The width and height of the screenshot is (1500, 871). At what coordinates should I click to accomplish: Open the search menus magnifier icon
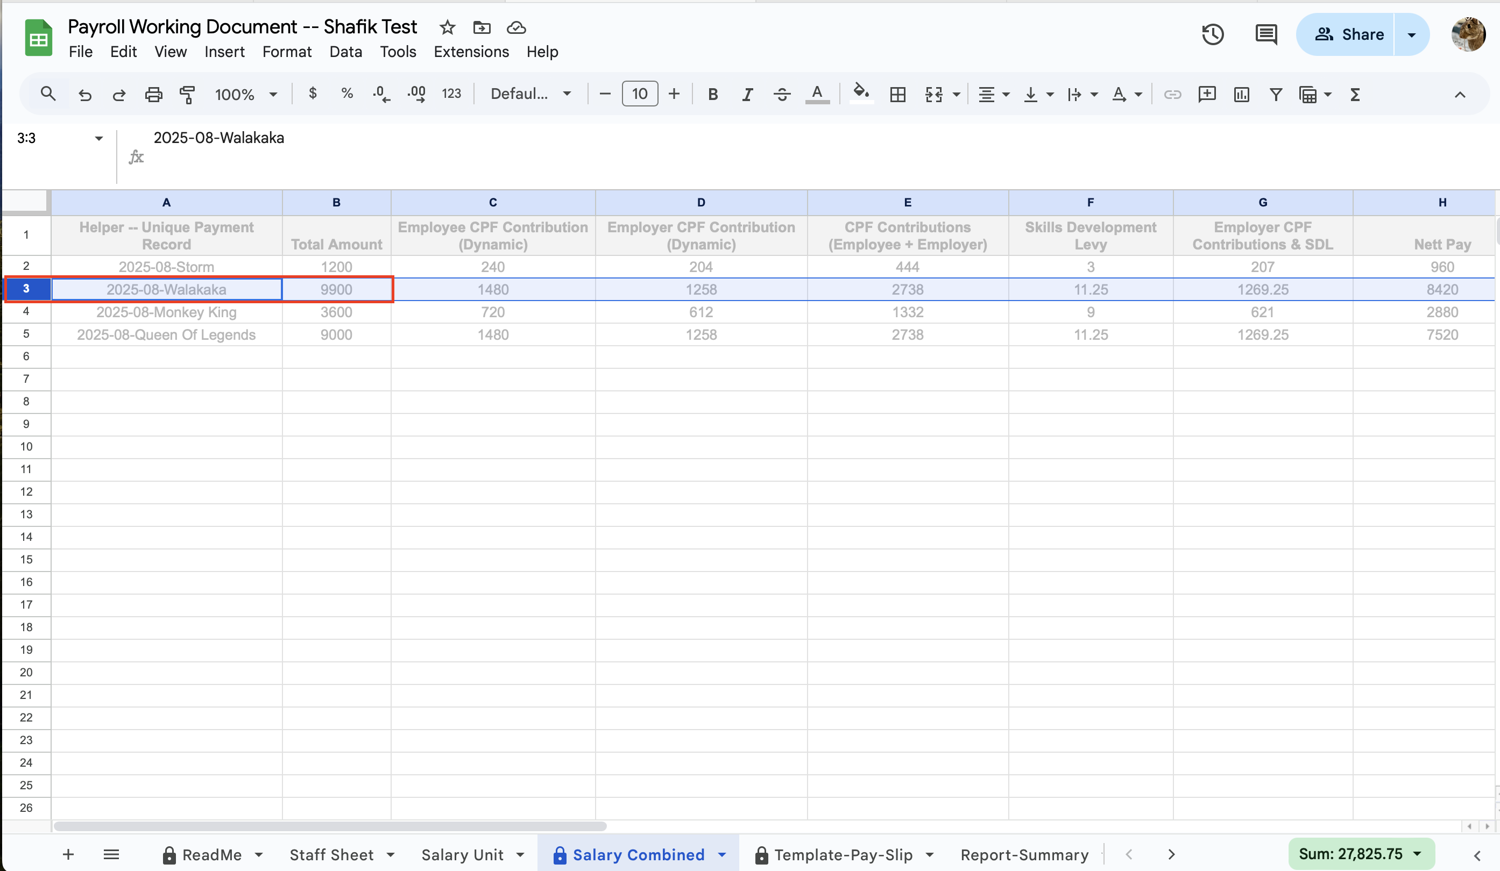pyautogui.click(x=48, y=94)
